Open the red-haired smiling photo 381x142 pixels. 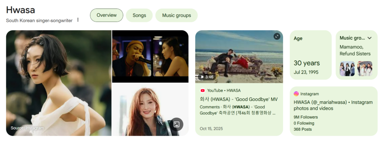pos(150,110)
